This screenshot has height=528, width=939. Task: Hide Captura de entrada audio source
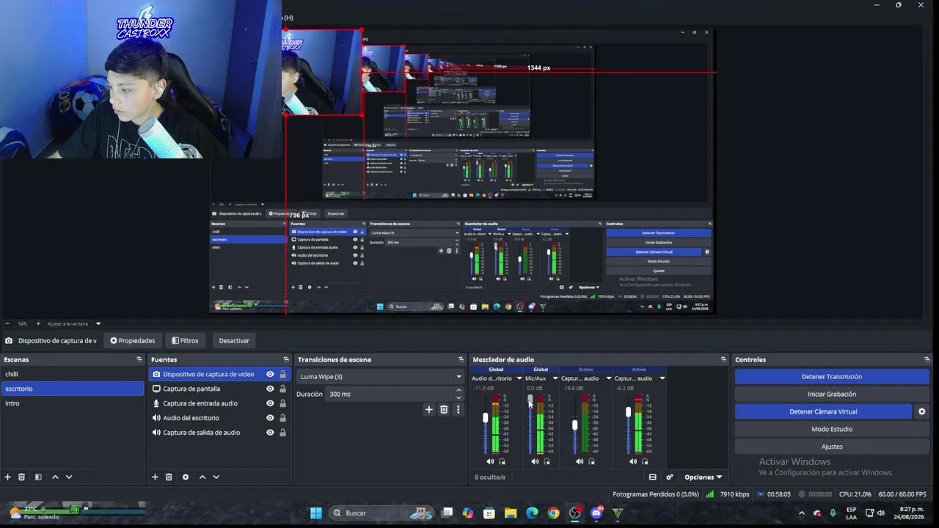pos(270,403)
